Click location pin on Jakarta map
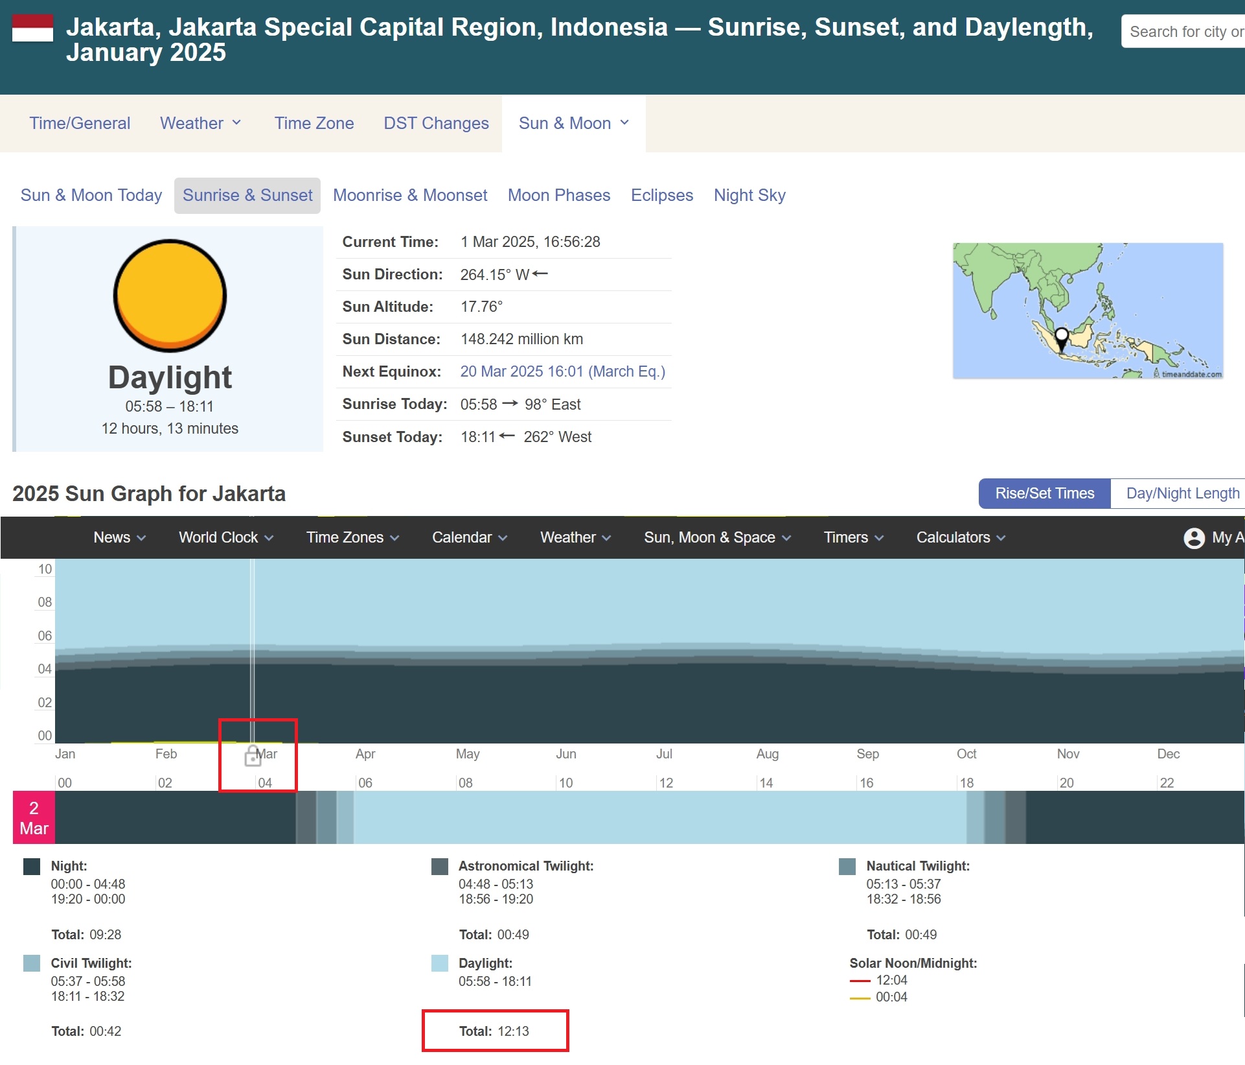Screen dimensions: 1245x1065 coord(1062,336)
